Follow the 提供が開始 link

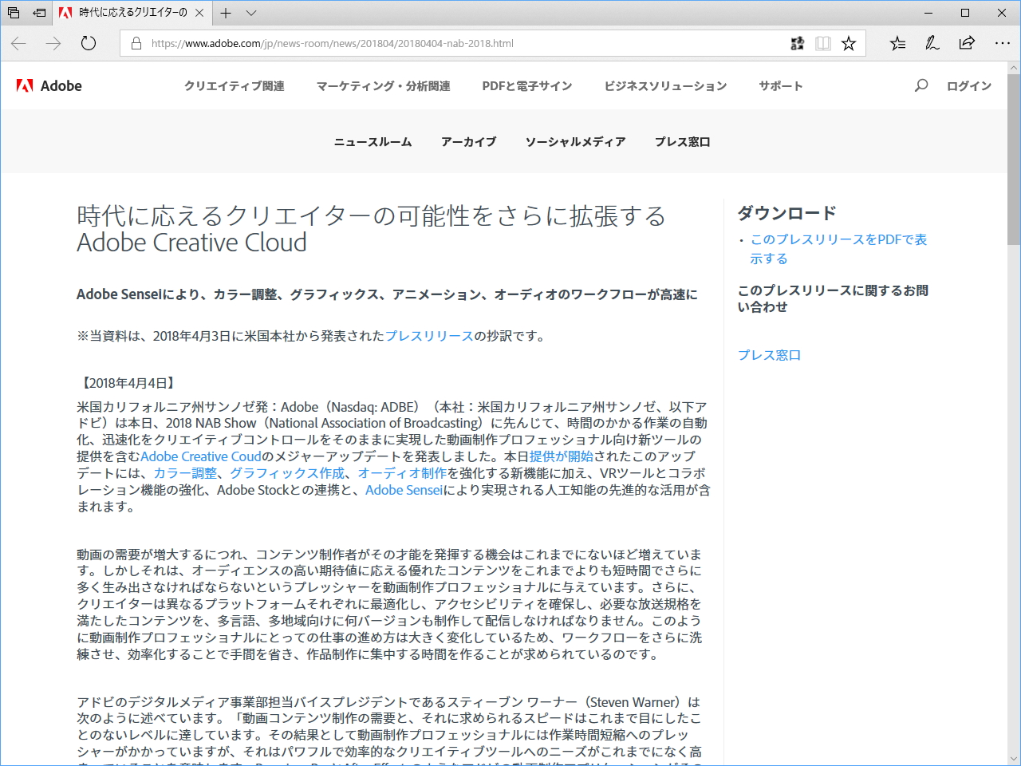(562, 456)
